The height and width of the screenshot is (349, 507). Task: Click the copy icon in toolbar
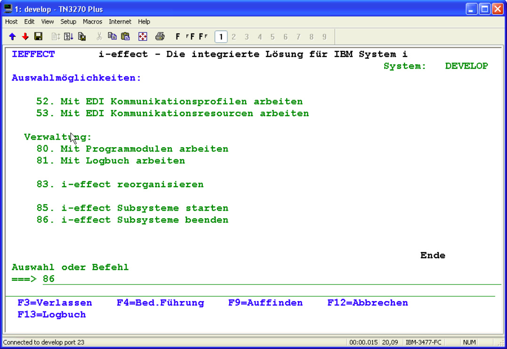click(x=112, y=37)
